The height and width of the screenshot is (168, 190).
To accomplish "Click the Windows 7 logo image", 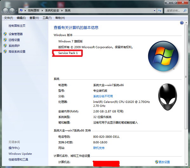I will click(x=163, y=56).
